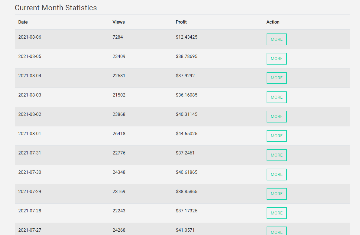Click MORE in the 2021-08-04 row
360x235 pixels.
pos(277,78)
